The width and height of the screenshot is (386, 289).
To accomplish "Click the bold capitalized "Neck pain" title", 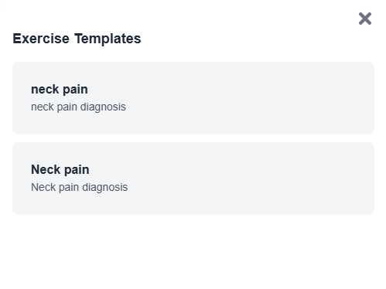I will (x=60, y=170).
